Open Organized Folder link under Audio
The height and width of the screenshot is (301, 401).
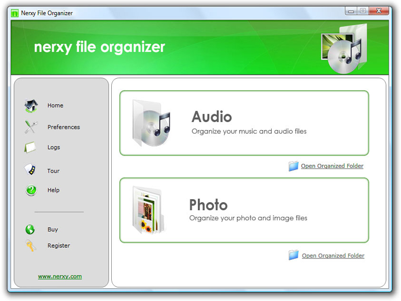[x=332, y=166]
